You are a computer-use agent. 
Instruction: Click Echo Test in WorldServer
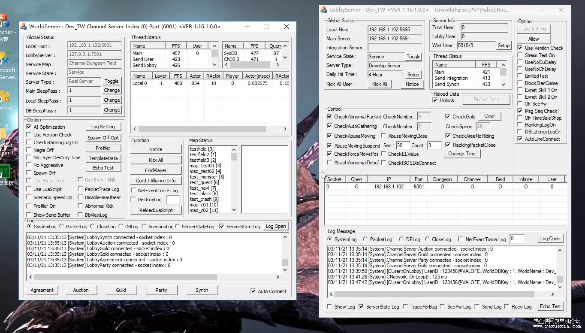(x=103, y=168)
